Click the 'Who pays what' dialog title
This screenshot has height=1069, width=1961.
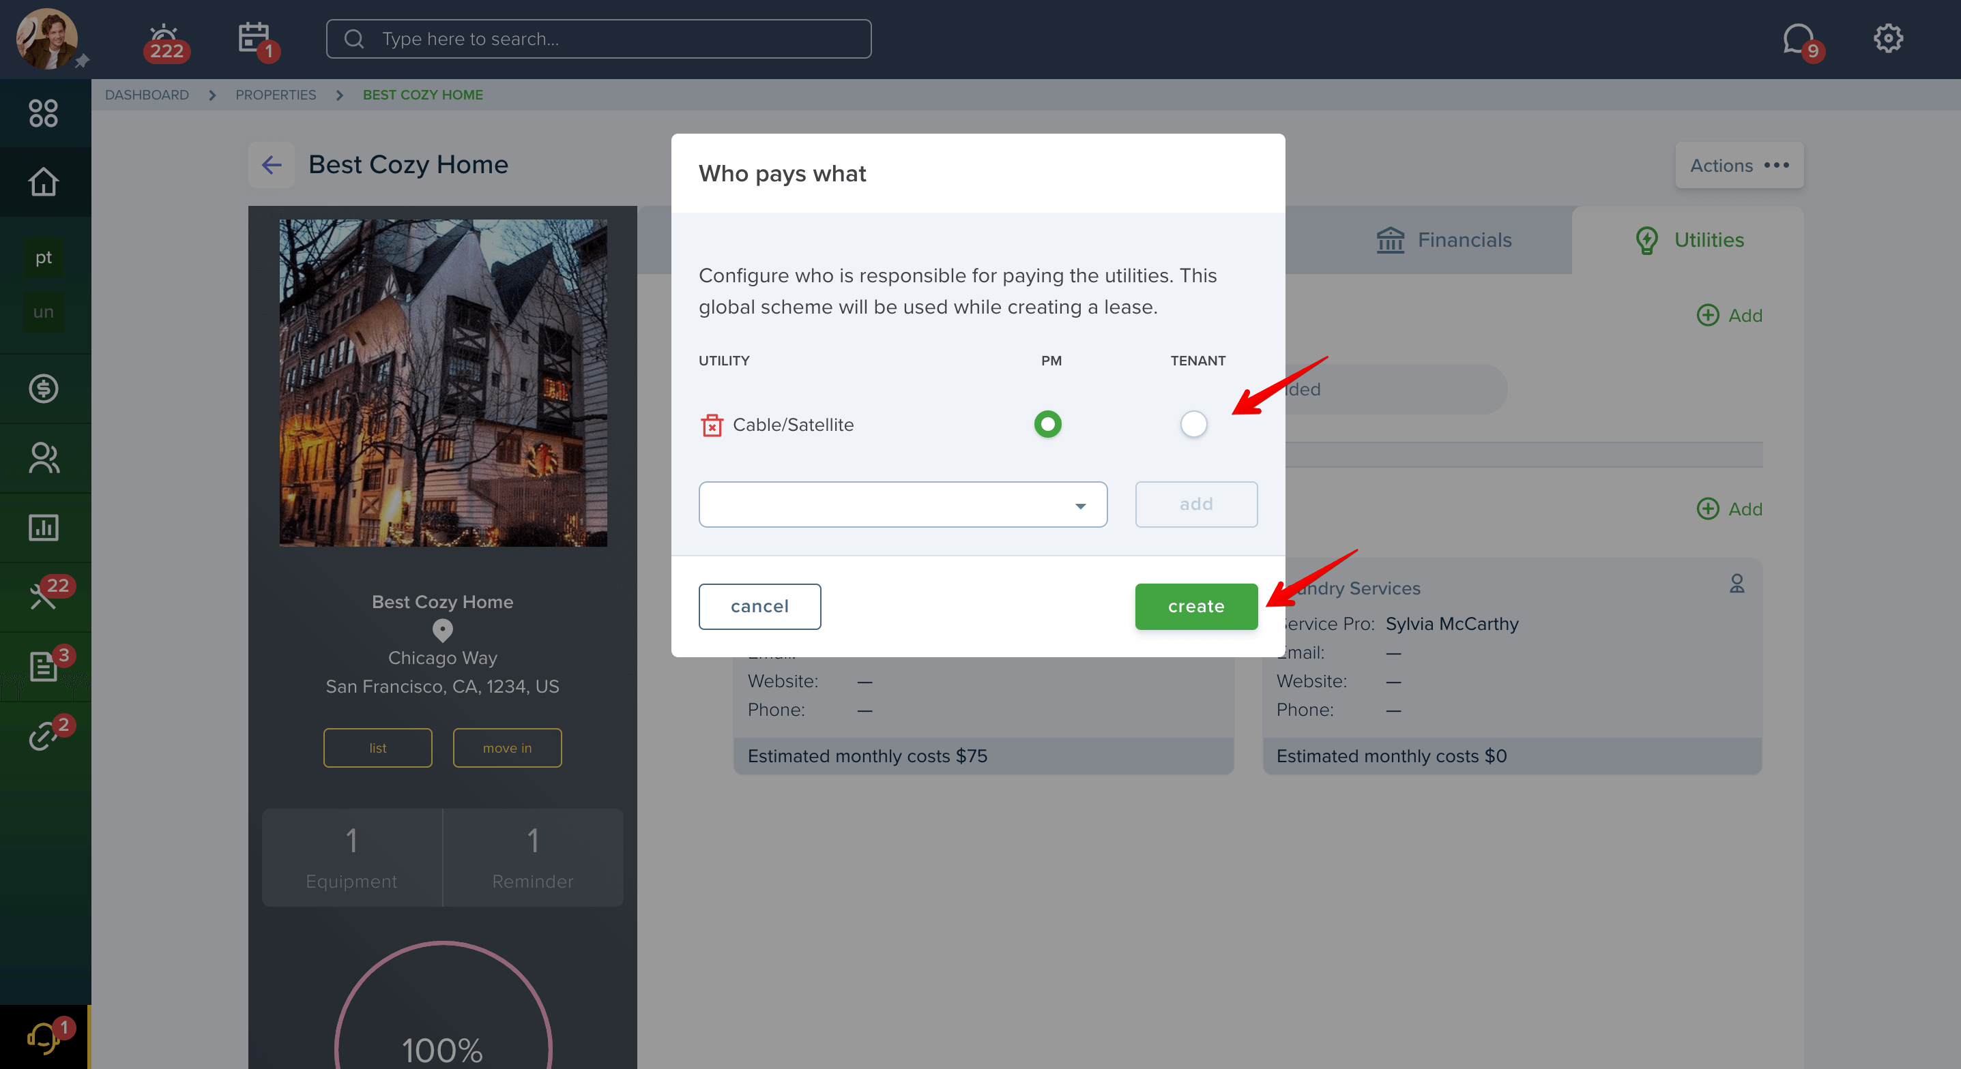tap(782, 173)
